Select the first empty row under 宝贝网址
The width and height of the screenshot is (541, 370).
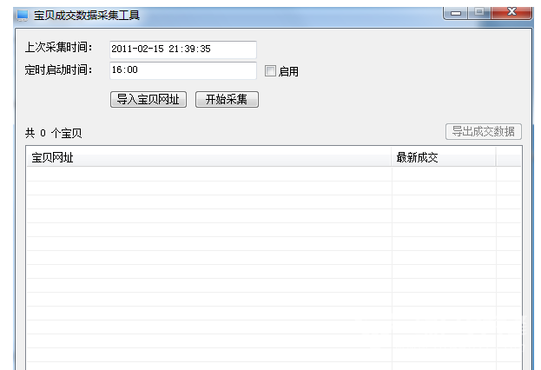pos(208,174)
